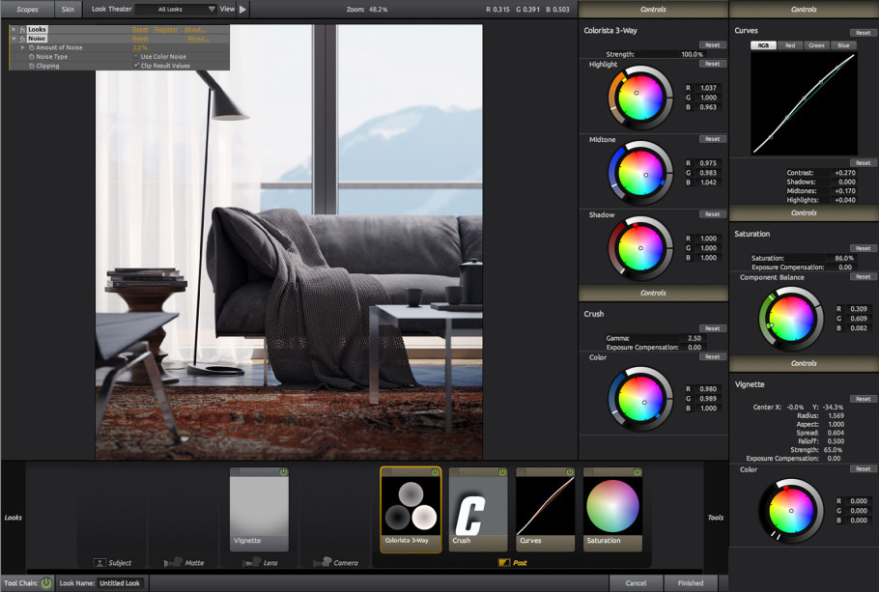
Task: Collapse the Colorista 3-Way Controls header
Action: coord(653,9)
